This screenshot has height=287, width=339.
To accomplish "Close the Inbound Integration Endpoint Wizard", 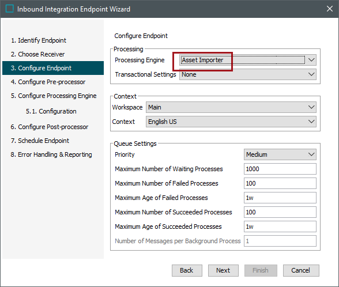I will [x=330, y=9].
